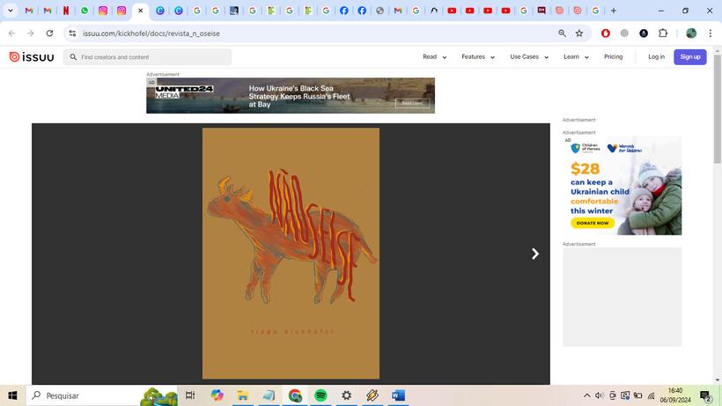Open site information icon in address bar

coord(72,33)
